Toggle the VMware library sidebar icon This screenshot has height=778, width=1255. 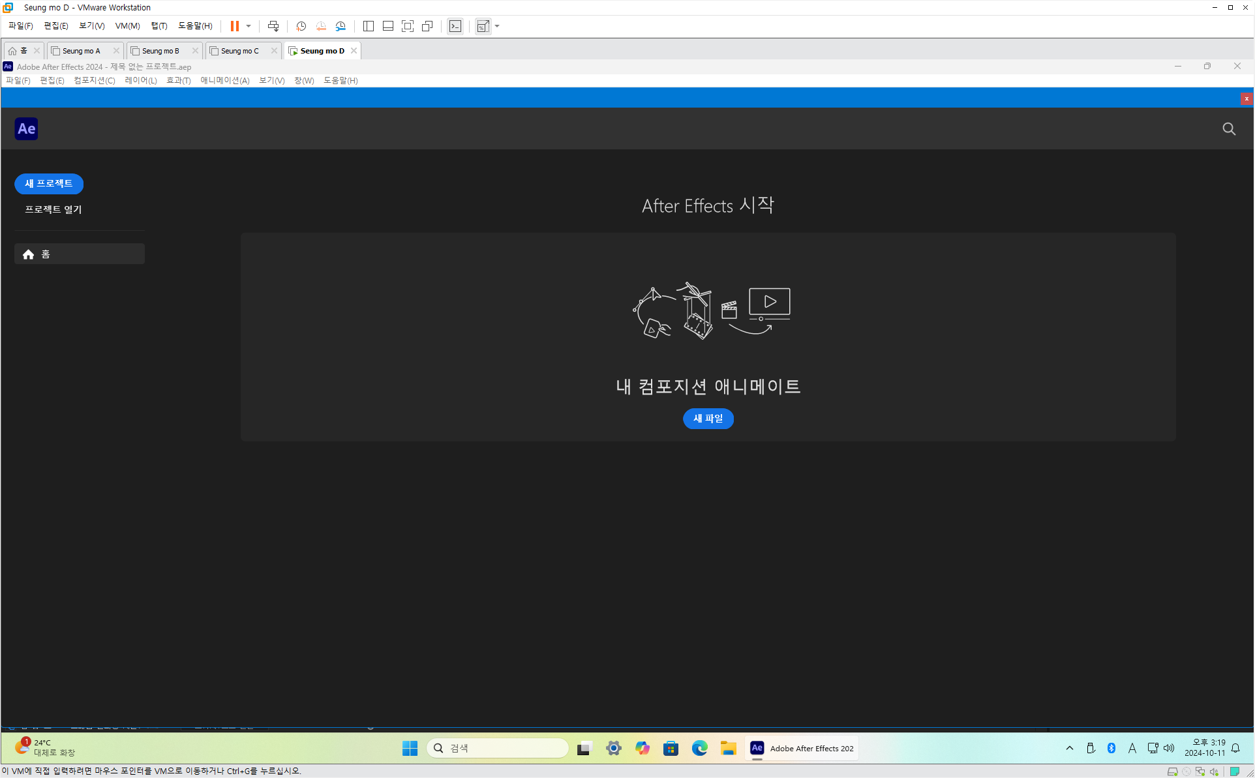(x=369, y=26)
